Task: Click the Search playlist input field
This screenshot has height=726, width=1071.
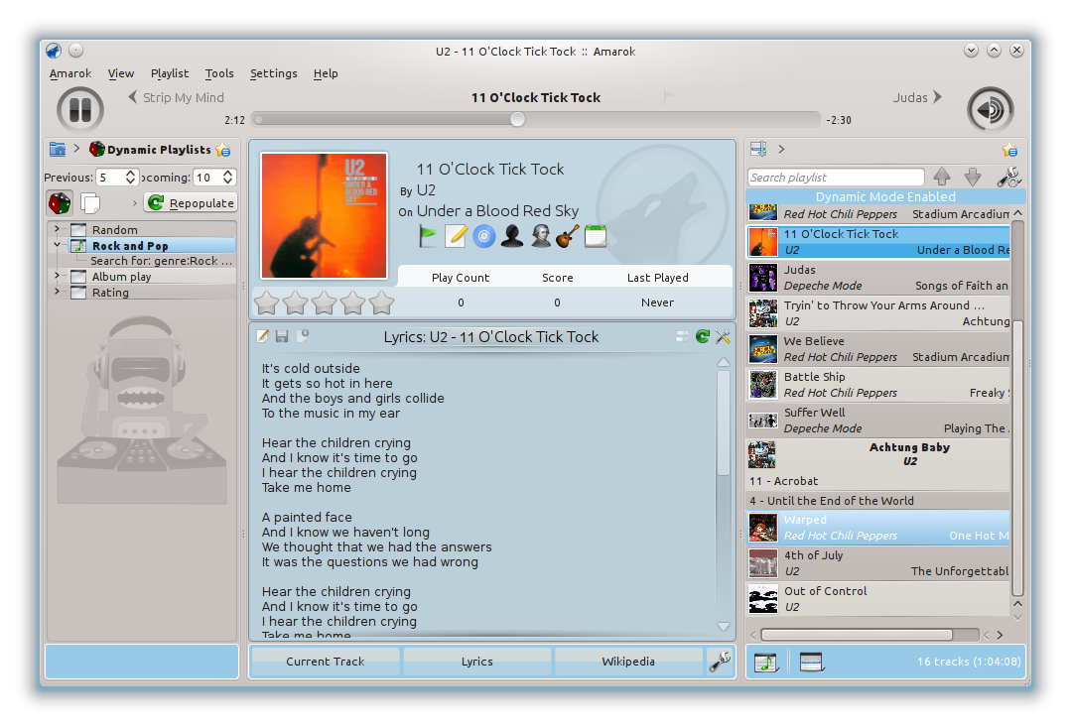Action: [x=836, y=178]
